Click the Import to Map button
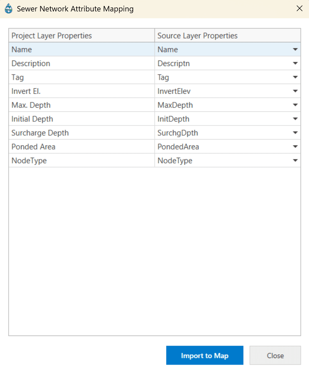309x372 pixels. point(204,355)
